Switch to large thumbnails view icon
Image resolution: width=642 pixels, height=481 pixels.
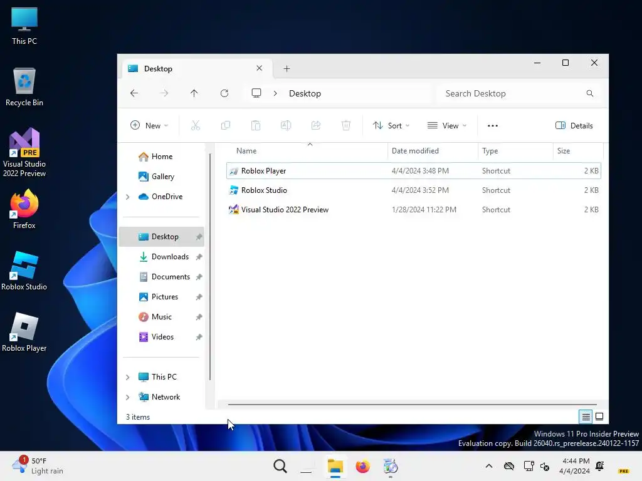[x=599, y=416]
